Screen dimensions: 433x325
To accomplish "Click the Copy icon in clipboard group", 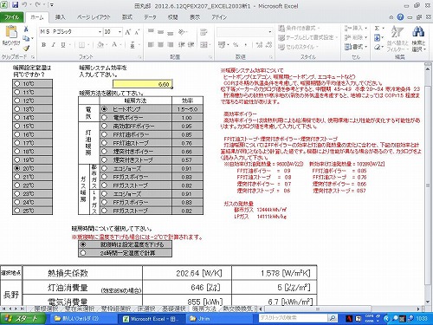I will click(26, 38).
